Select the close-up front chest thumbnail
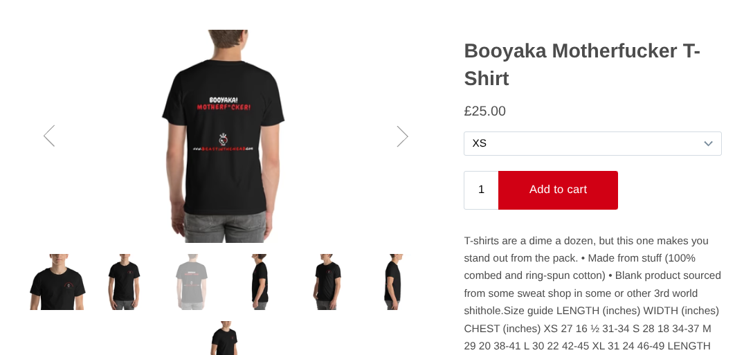 pos(57,282)
